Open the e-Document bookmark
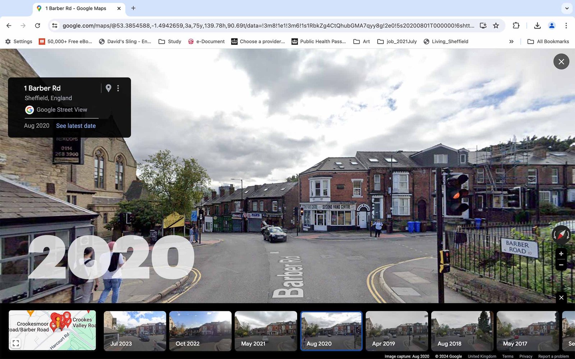This screenshot has width=575, height=359. [x=206, y=41]
